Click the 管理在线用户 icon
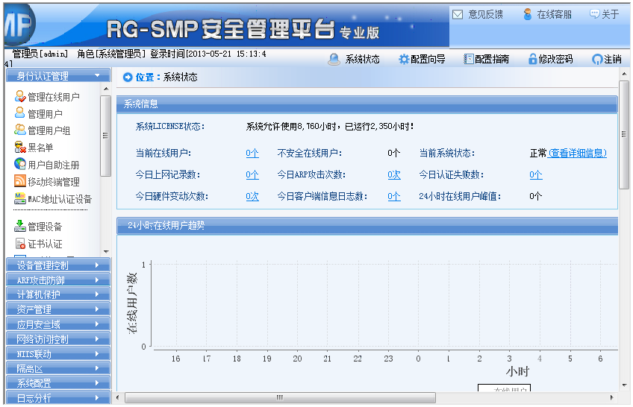The height and width of the screenshot is (407, 633). (20, 96)
